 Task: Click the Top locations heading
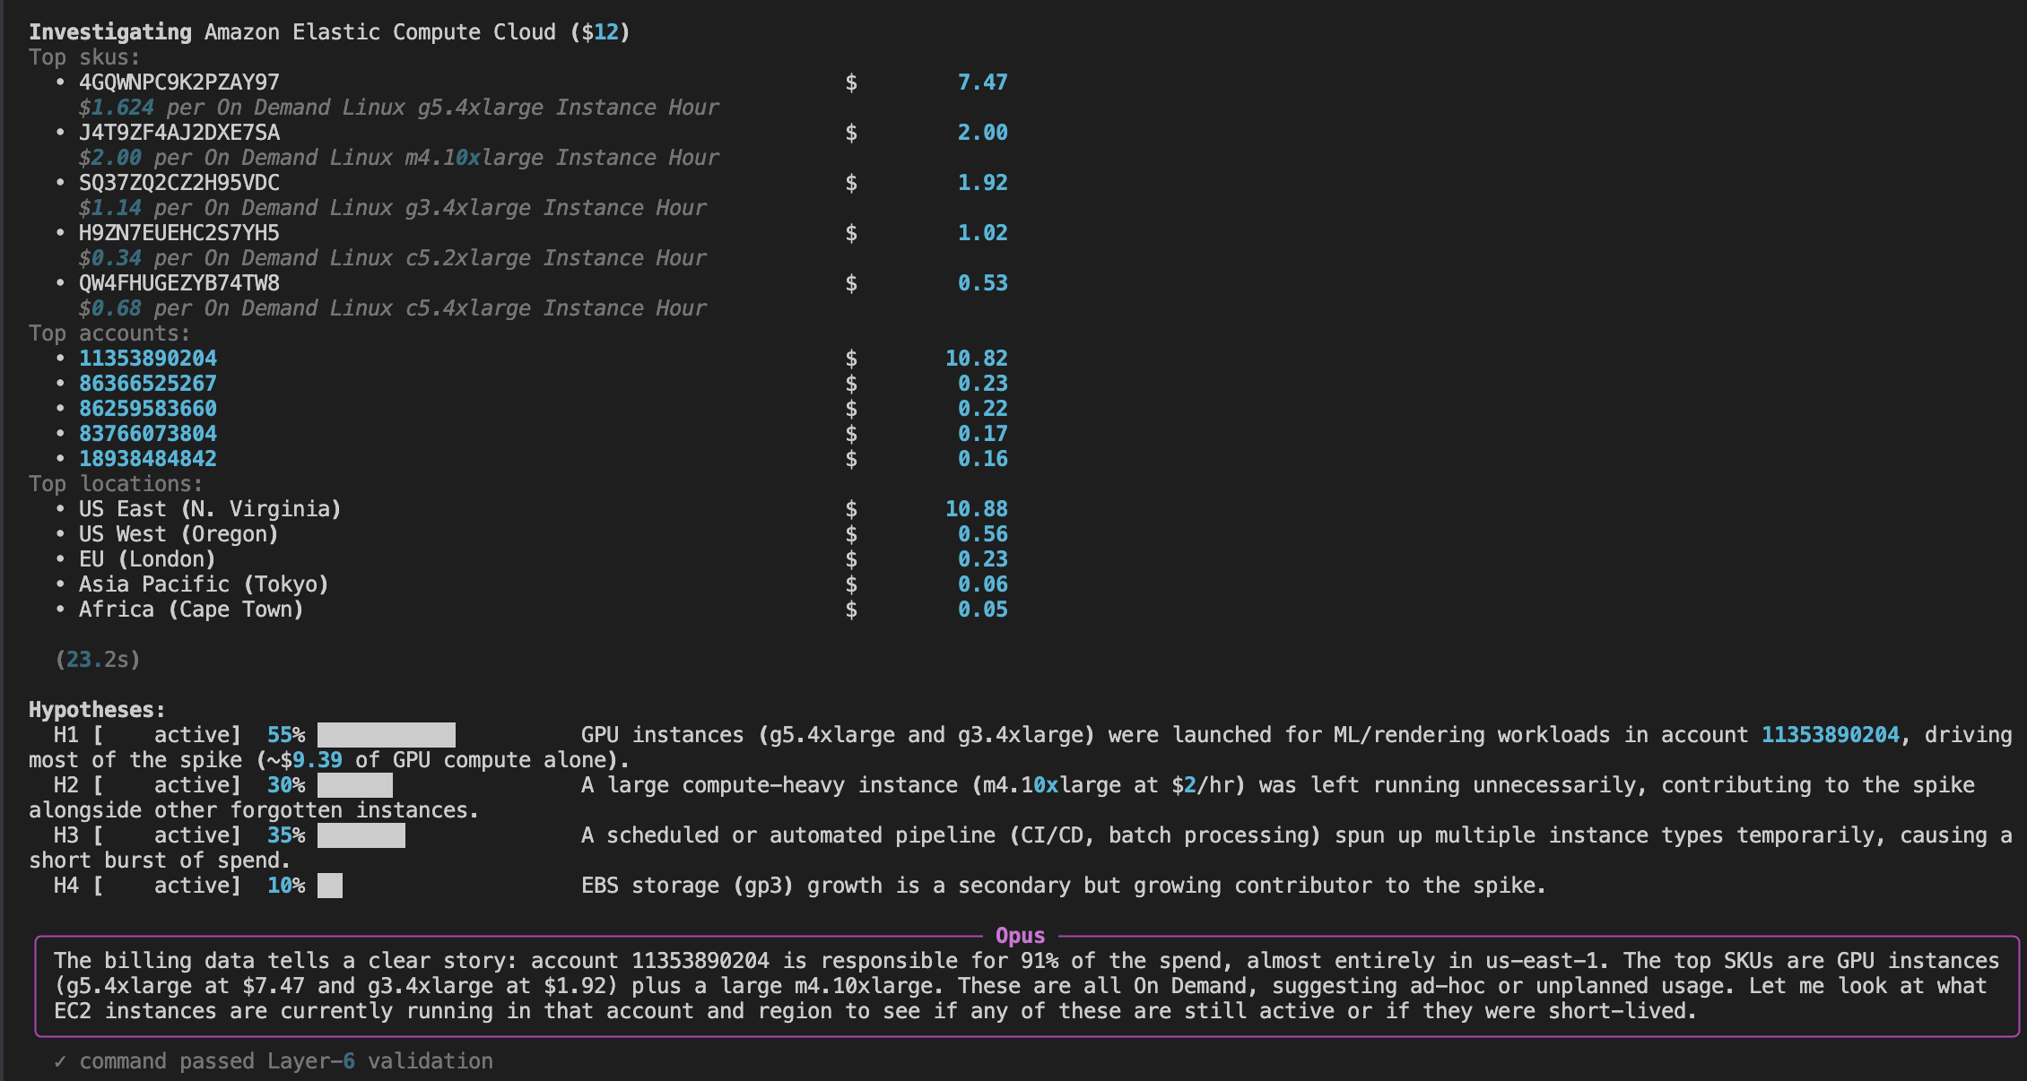coord(116,484)
